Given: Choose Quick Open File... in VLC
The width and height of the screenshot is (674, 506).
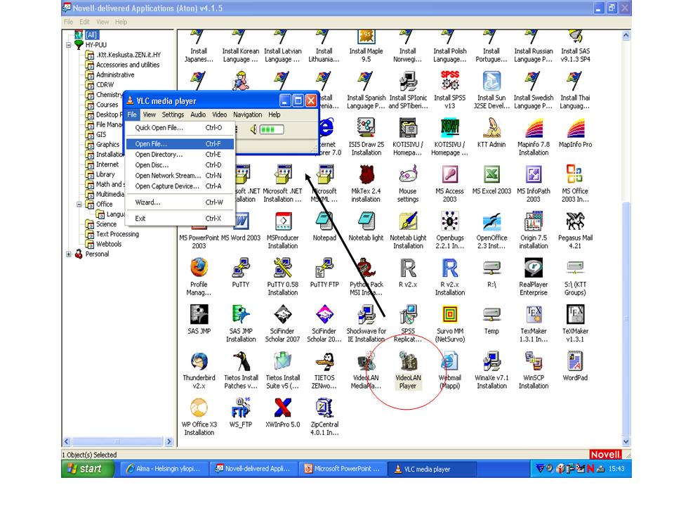Looking at the screenshot, I should click(x=180, y=128).
